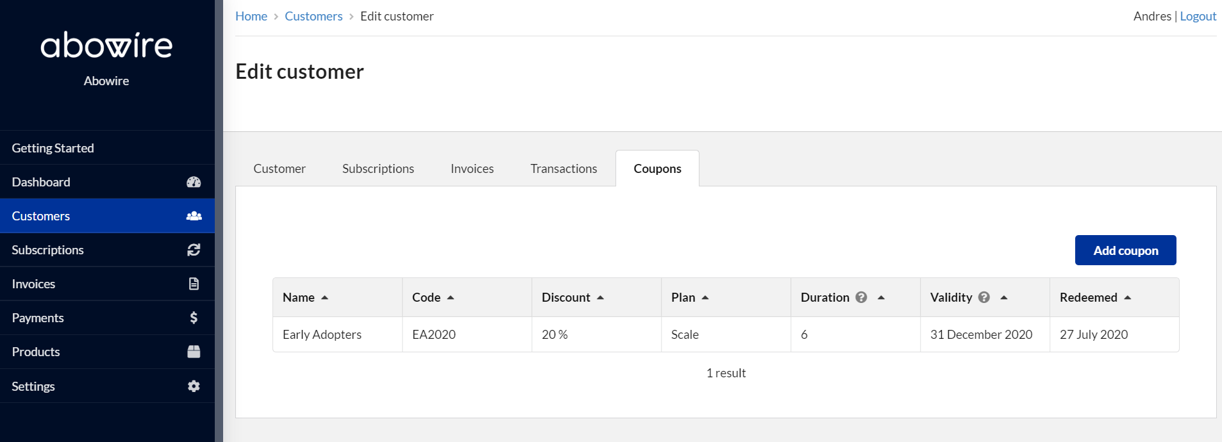This screenshot has height=442, width=1222.
Task: Click the Scale plan cell
Action: (726, 334)
